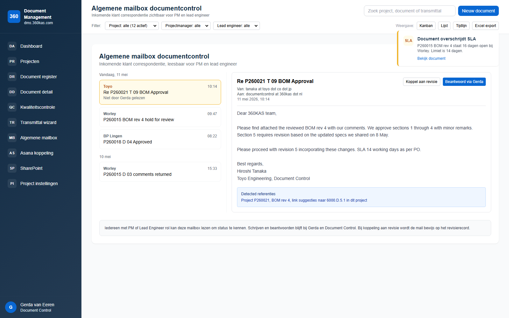The image size is (509, 318).
Task: Click Beantwoord via Gerda button
Action: [464, 82]
